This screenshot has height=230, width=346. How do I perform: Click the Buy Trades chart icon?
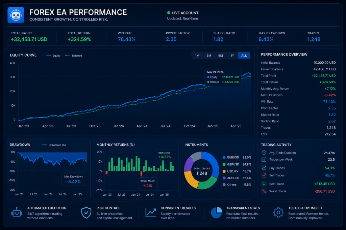pyautogui.click(x=264, y=168)
